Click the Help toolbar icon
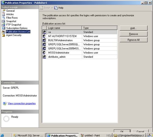Viewport: 153px width, 137px height. pos(56,8)
